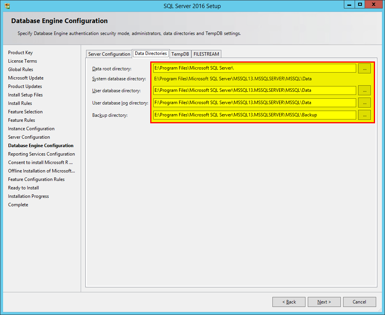This screenshot has height=315, width=385.
Task: Select Database Engine Configuration step in sidebar
Action: [x=41, y=146]
